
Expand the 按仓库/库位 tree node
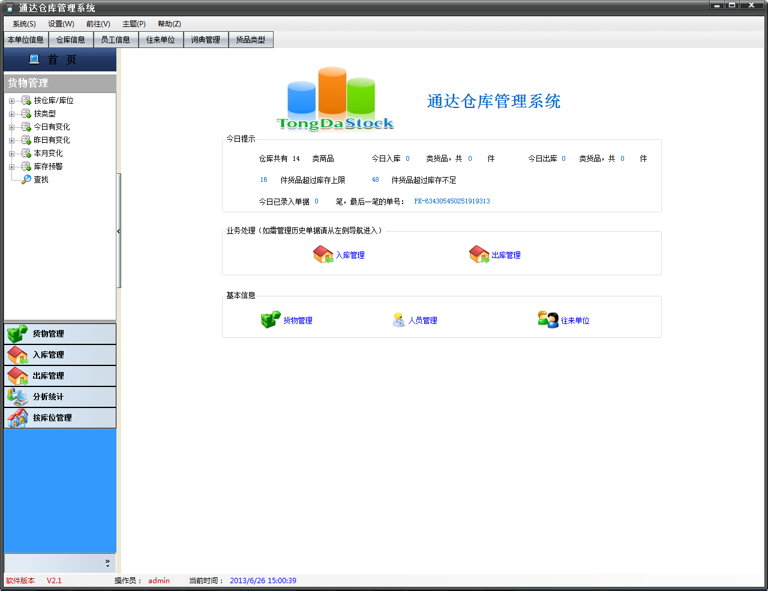click(11, 101)
